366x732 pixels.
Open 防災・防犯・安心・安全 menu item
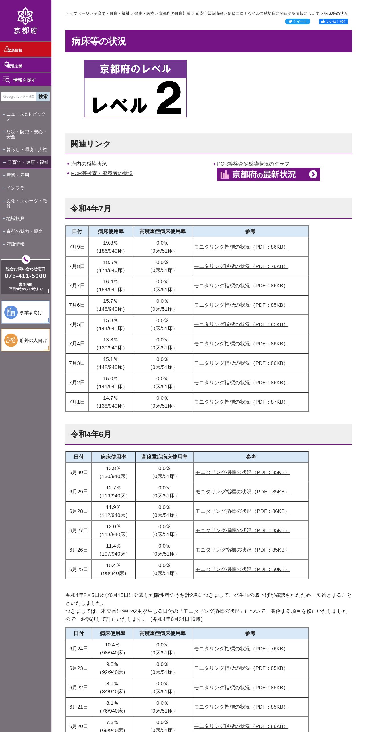coord(26,134)
